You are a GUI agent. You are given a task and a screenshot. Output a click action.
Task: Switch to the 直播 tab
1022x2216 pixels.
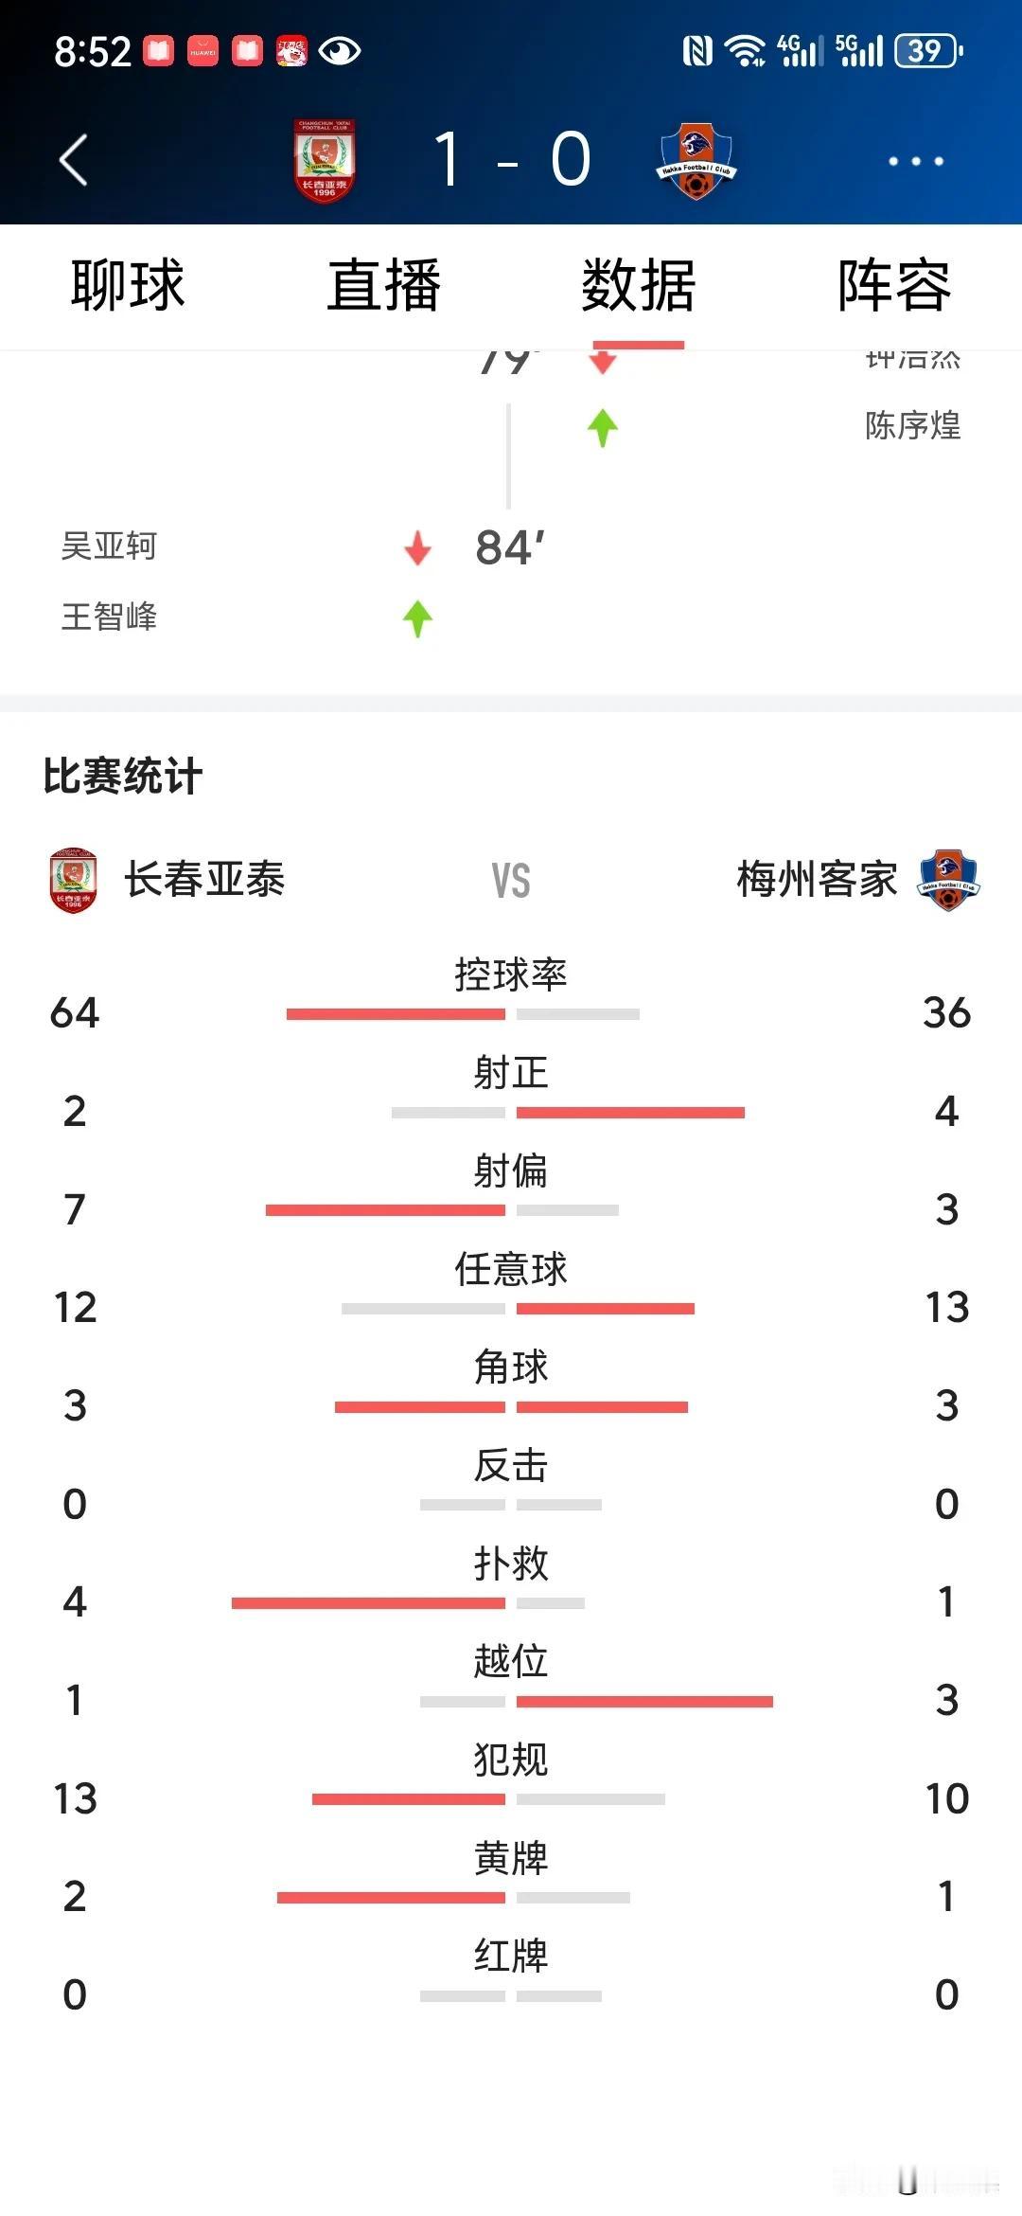pyautogui.click(x=383, y=285)
